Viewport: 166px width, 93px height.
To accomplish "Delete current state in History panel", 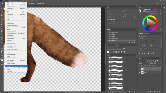I will click(x=135, y=43).
